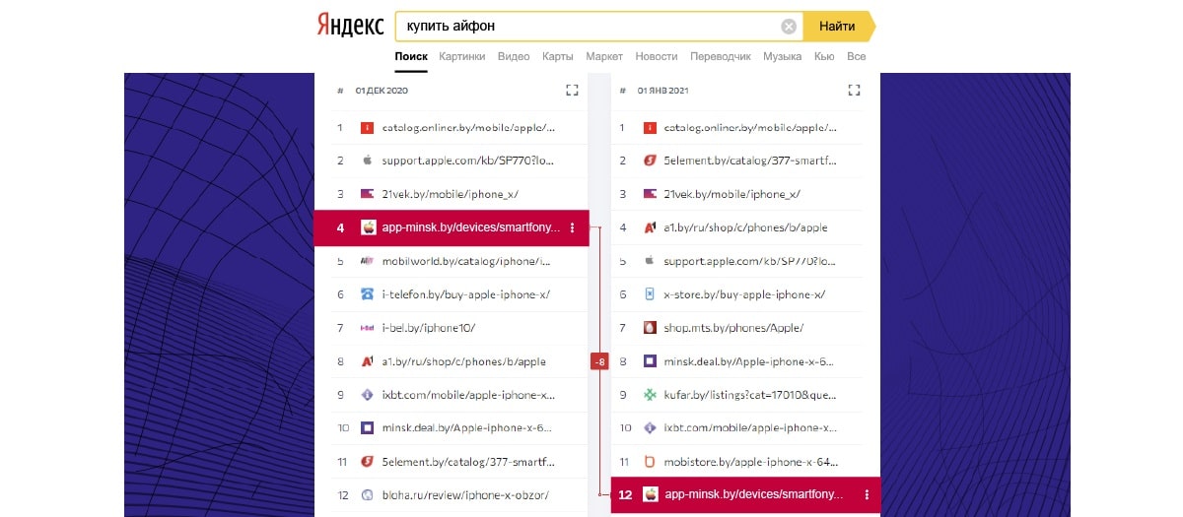Screen dimensions: 1183x517
Task: Click minsk.deal.by favicon in Dec 2020 column
Action: [367, 428]
